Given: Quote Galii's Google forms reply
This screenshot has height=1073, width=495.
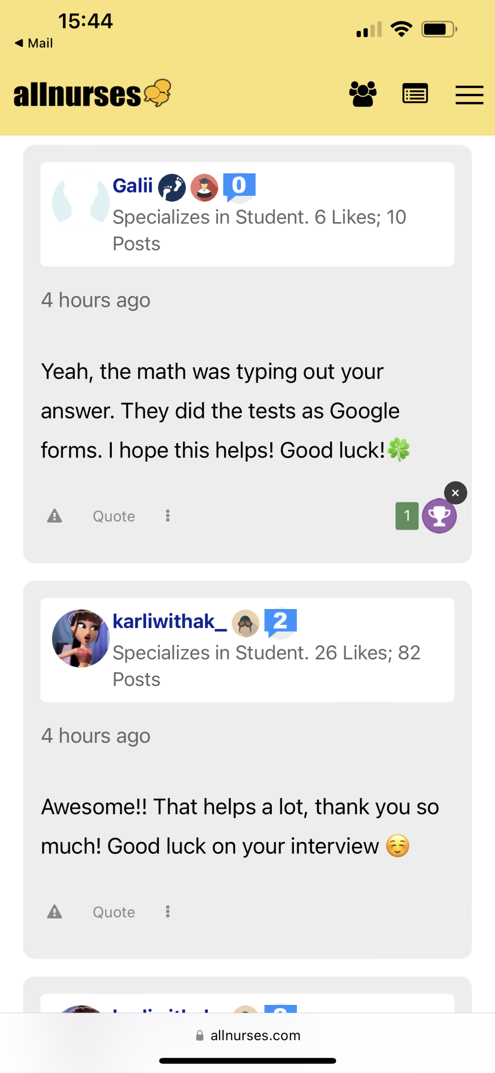Looking at the screenshot, I should pos(113,516).
